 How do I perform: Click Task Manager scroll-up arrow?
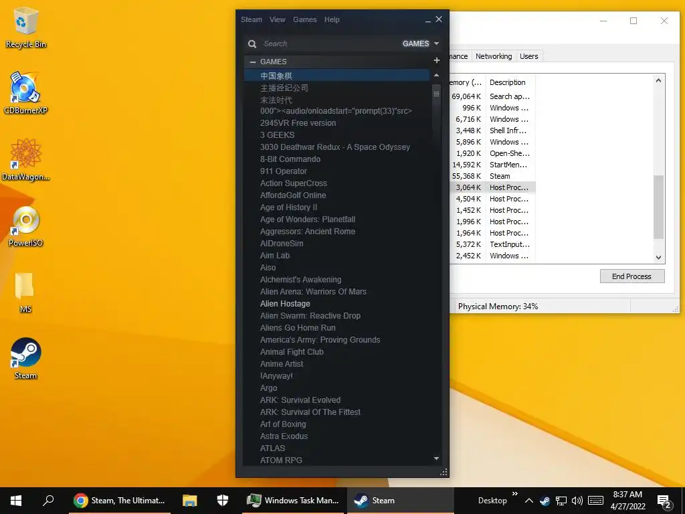click(x=658, y=80)
